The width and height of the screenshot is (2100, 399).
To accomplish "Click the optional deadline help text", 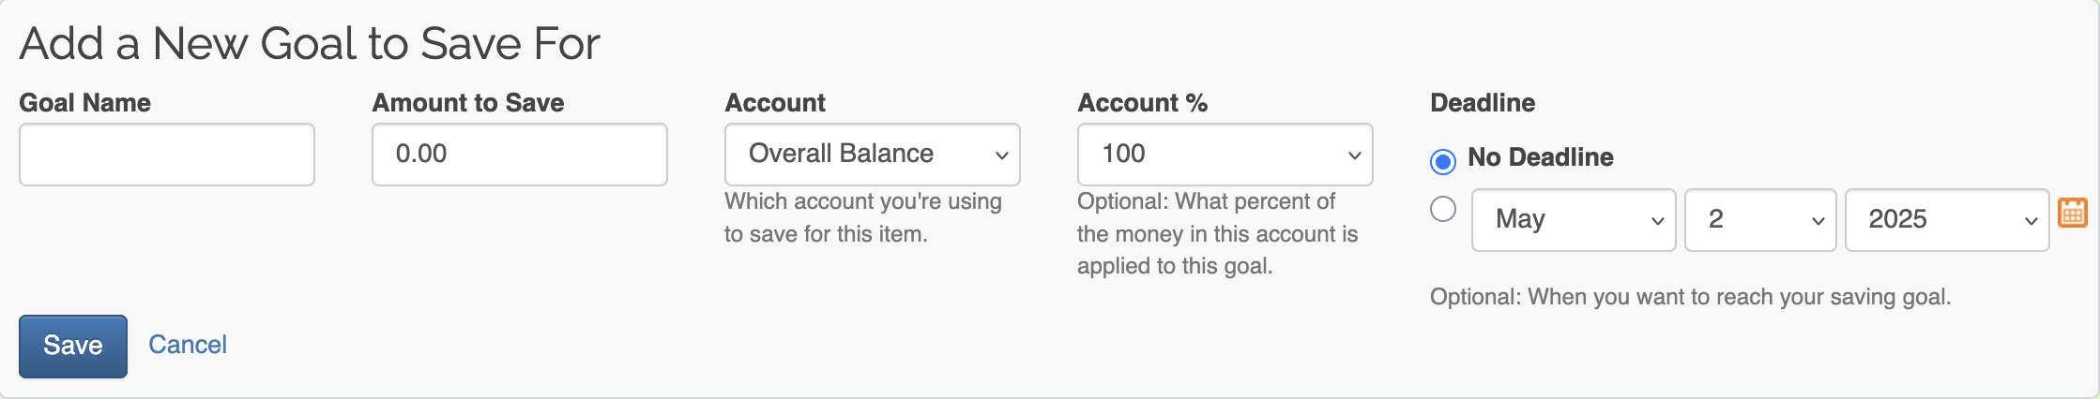I will click(1690, 297).
